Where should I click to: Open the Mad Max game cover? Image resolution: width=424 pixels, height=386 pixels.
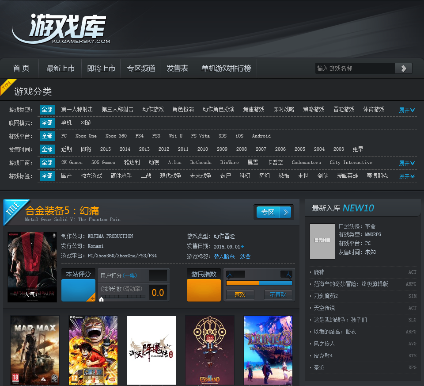coord(35,350)
